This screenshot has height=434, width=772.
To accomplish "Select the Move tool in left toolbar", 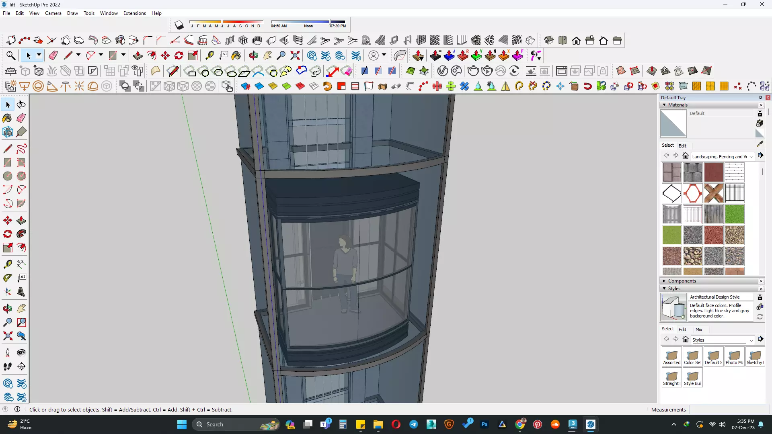I will coord(8,221).
